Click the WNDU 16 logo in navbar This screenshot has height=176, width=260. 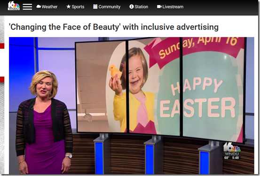tap(14, 6)
